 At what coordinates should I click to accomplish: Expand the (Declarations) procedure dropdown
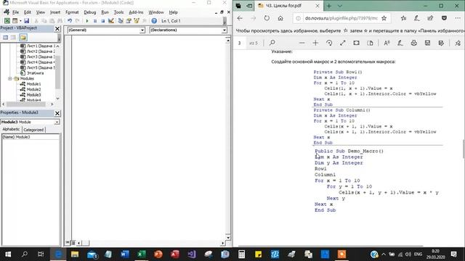point(225,30)
